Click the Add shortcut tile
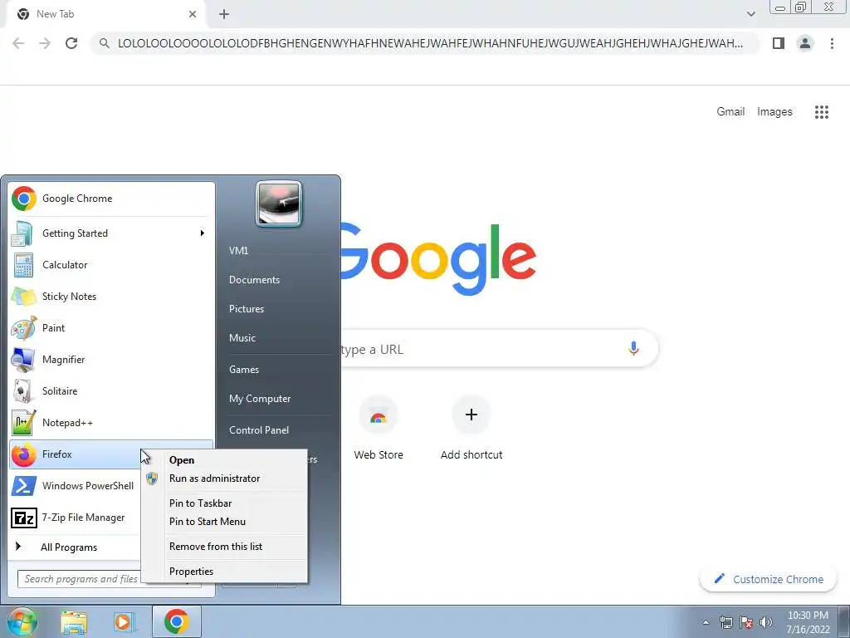The image size is (850, 638). pos(471,429)
